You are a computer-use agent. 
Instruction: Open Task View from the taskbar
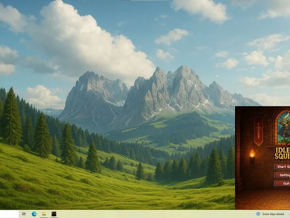click(x=24, y=214)
